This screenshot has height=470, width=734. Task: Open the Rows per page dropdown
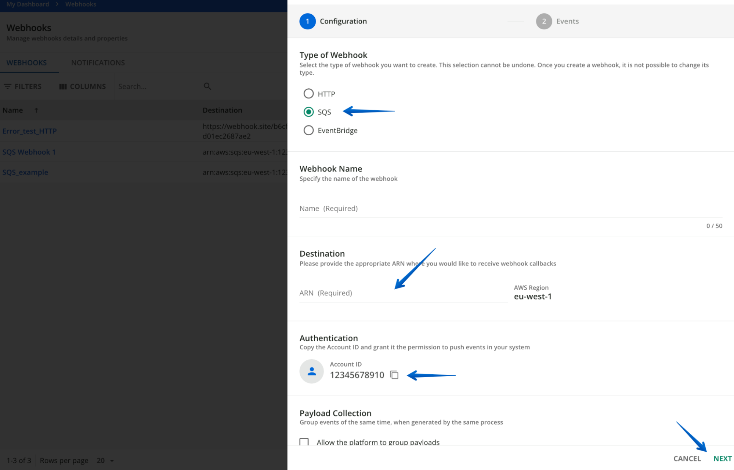[105, 460]
